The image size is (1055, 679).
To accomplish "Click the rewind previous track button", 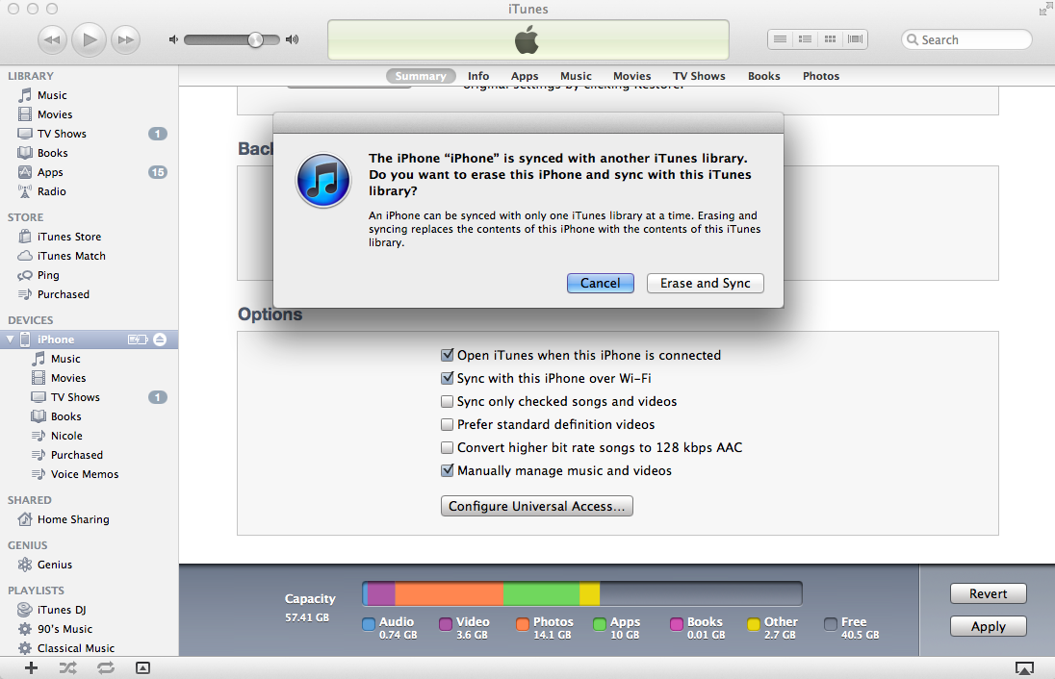I will tap(52, 39).
